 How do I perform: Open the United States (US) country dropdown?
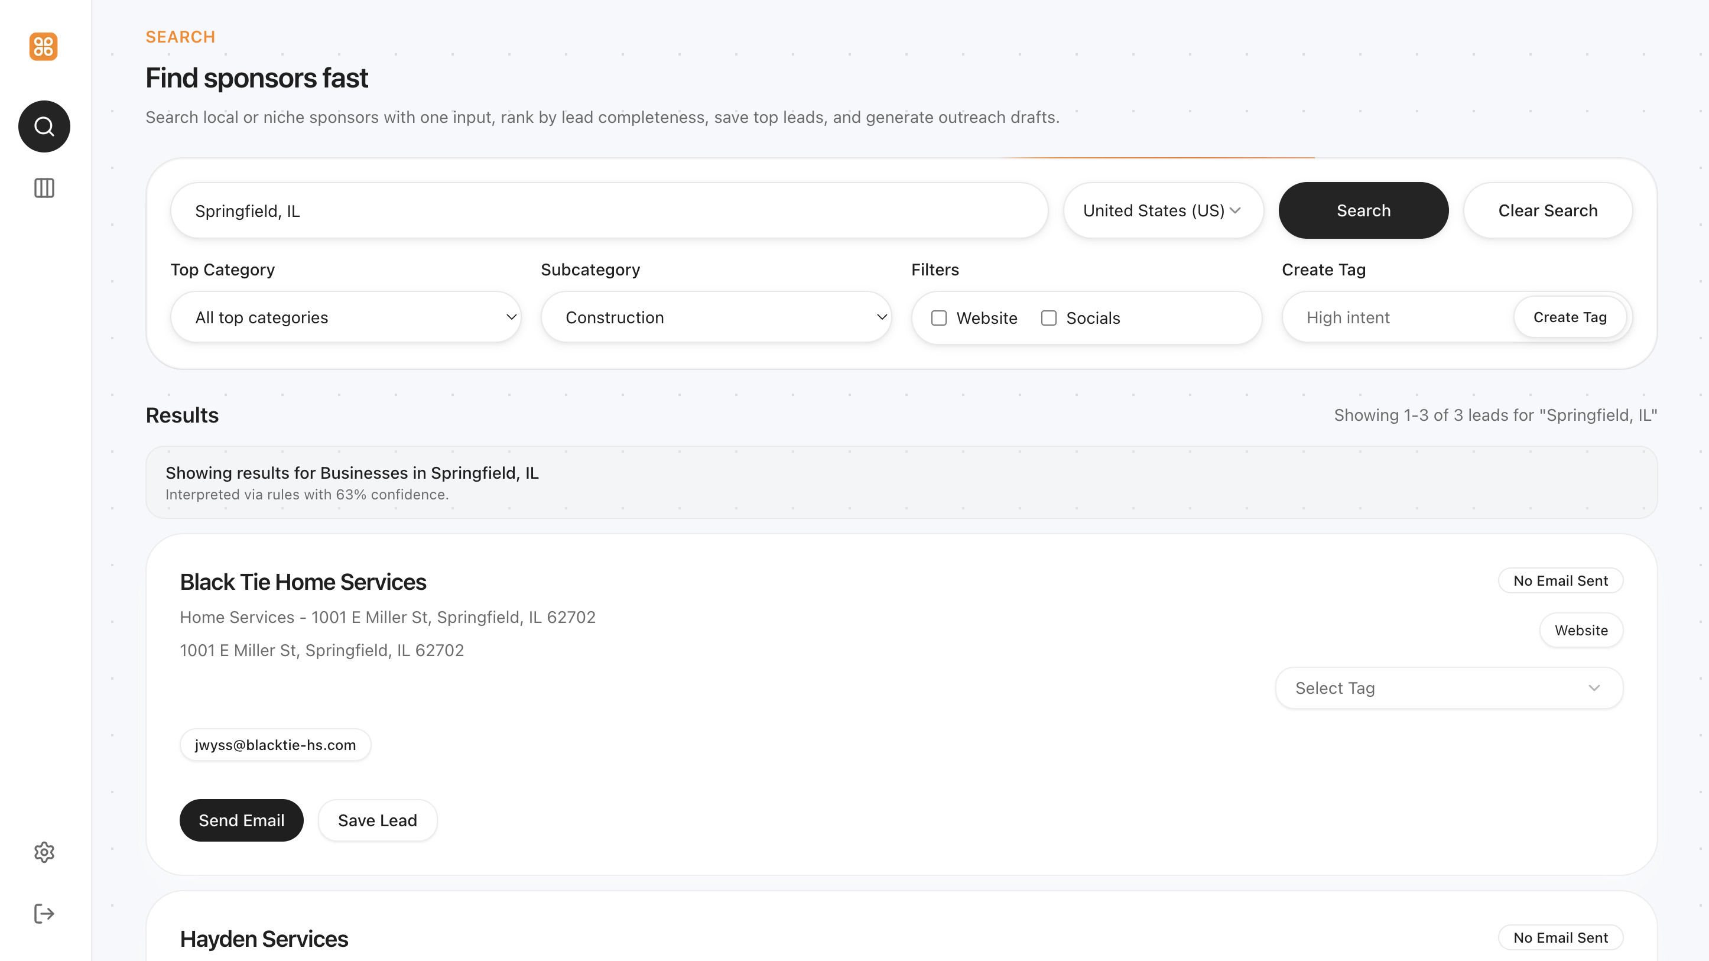1162,210
